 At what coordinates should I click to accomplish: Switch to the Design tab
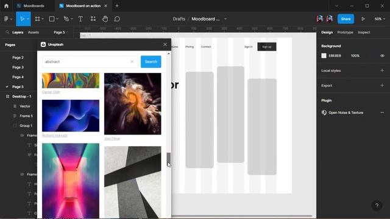pos(327,32)
